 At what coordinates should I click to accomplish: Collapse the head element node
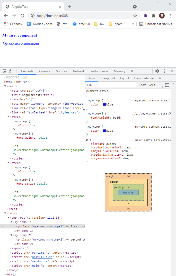pyautogui.click(x=5, y=86)
